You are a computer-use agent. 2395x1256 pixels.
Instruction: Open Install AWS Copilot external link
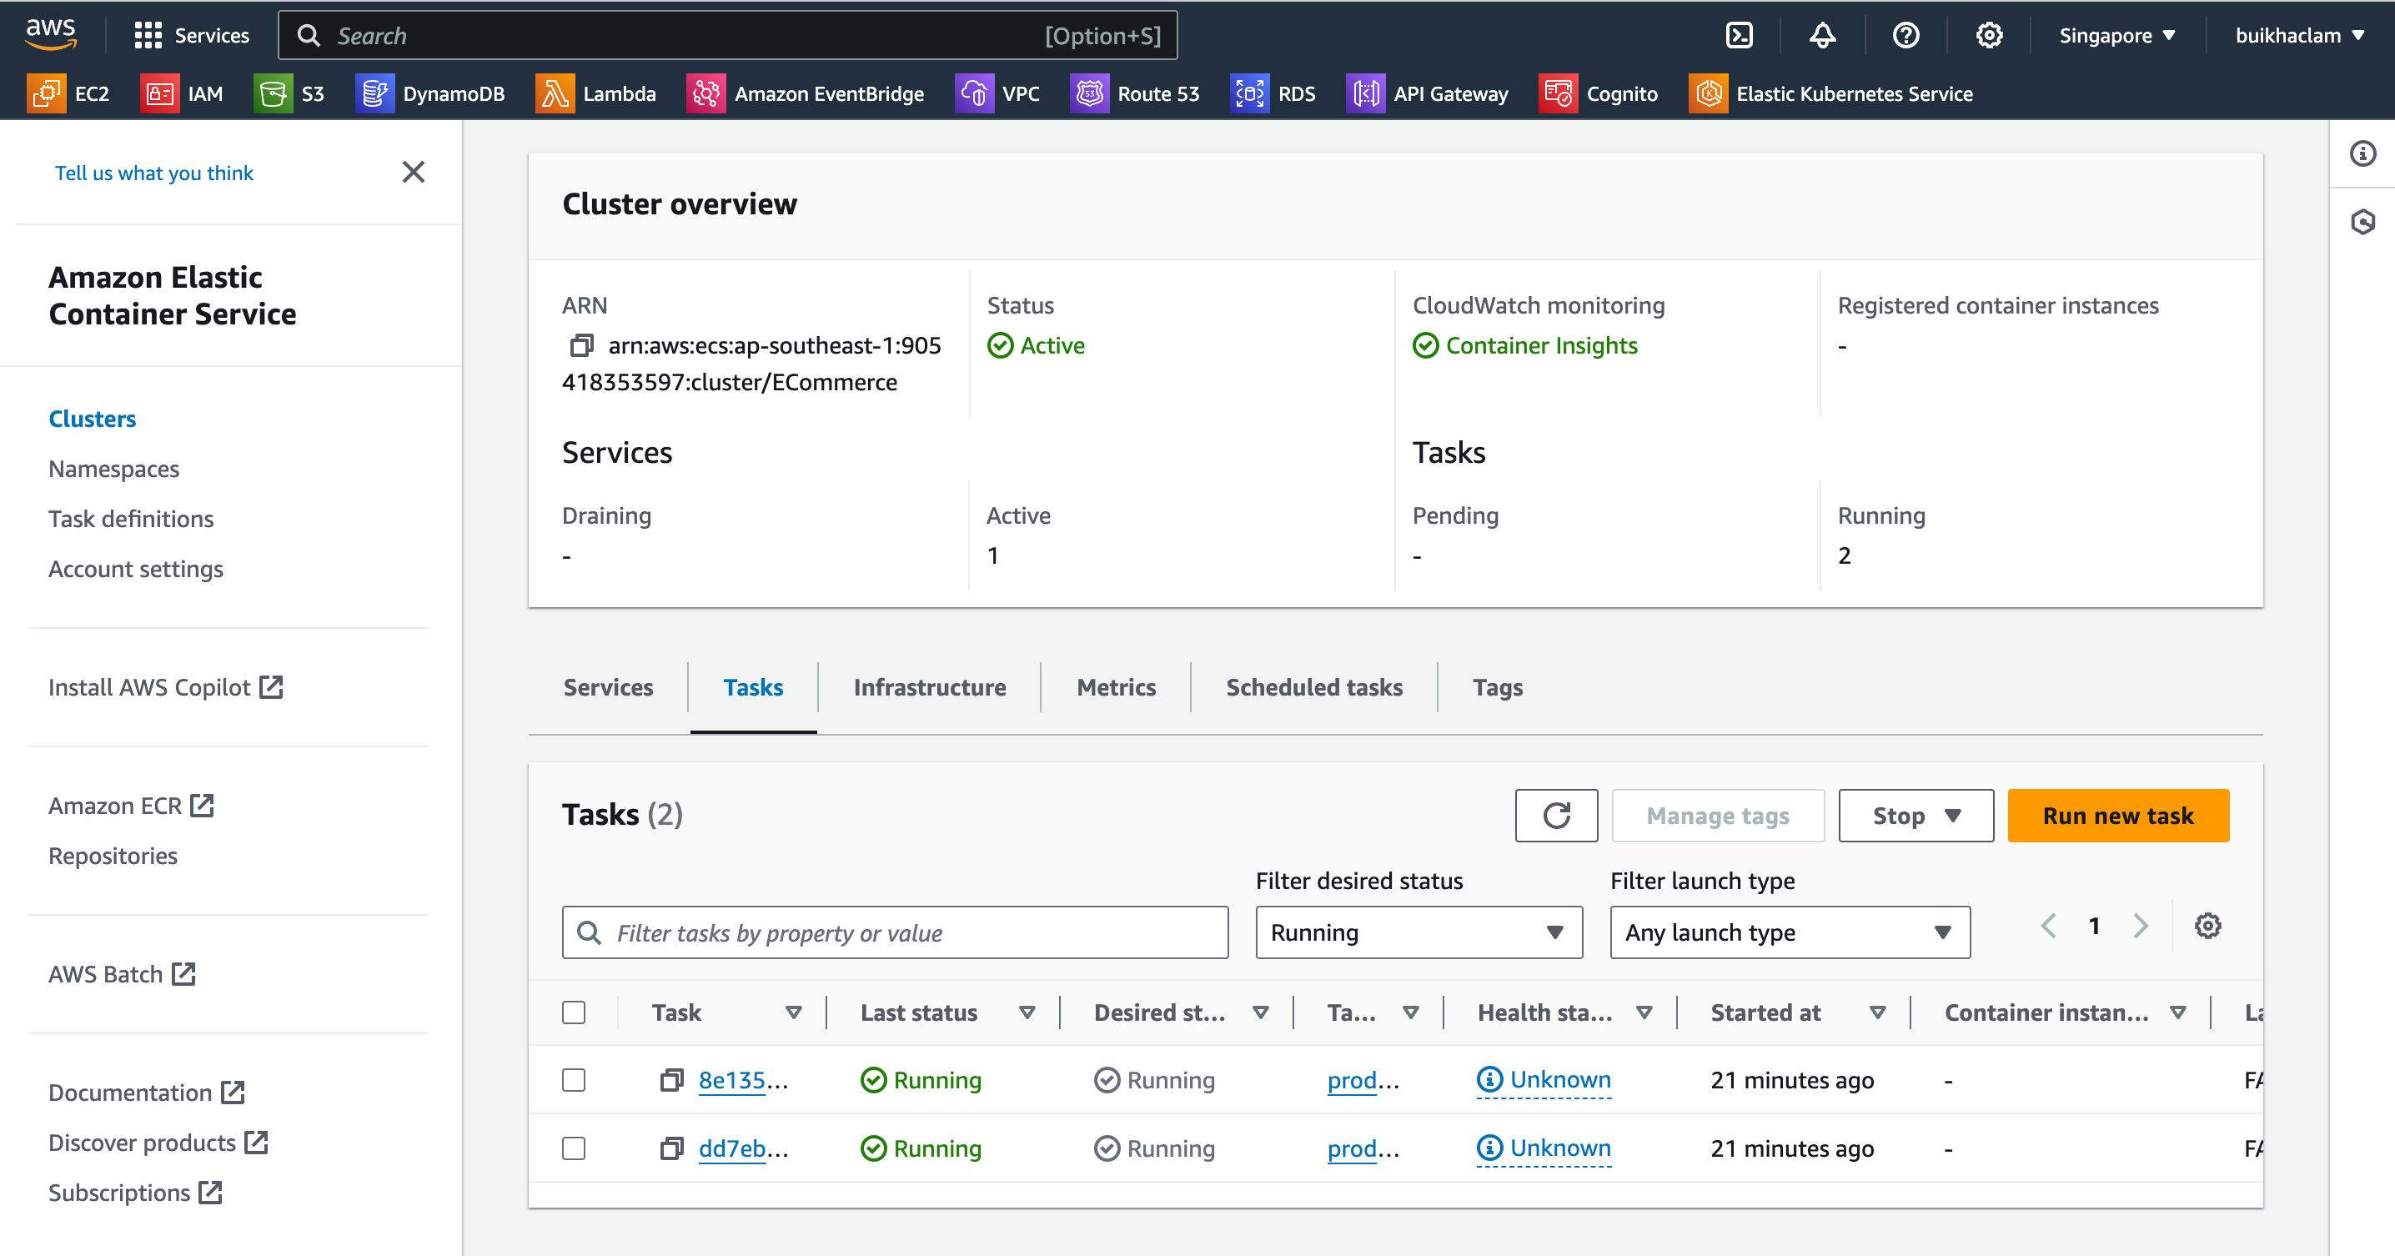click(x=165, y=687)
